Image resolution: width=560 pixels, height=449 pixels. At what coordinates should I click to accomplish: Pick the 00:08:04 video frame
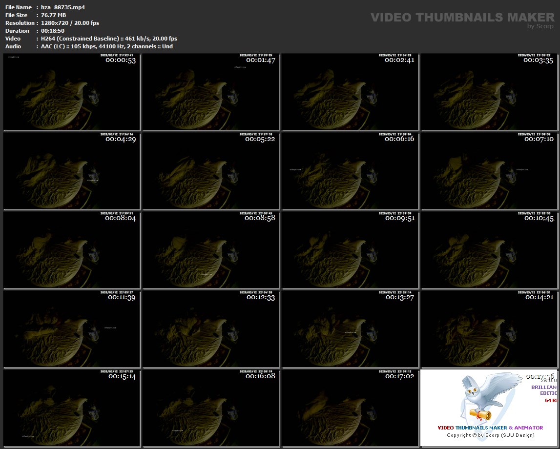coord(72,250)
